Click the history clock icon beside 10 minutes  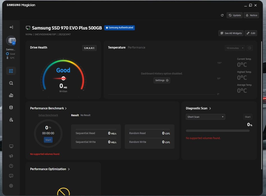pyautogui.click(x=249, y=48)
